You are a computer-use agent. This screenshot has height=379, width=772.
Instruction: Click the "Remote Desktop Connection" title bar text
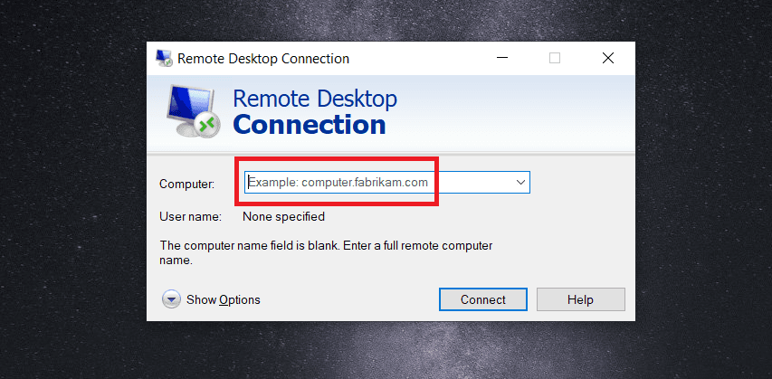point(263,59)
